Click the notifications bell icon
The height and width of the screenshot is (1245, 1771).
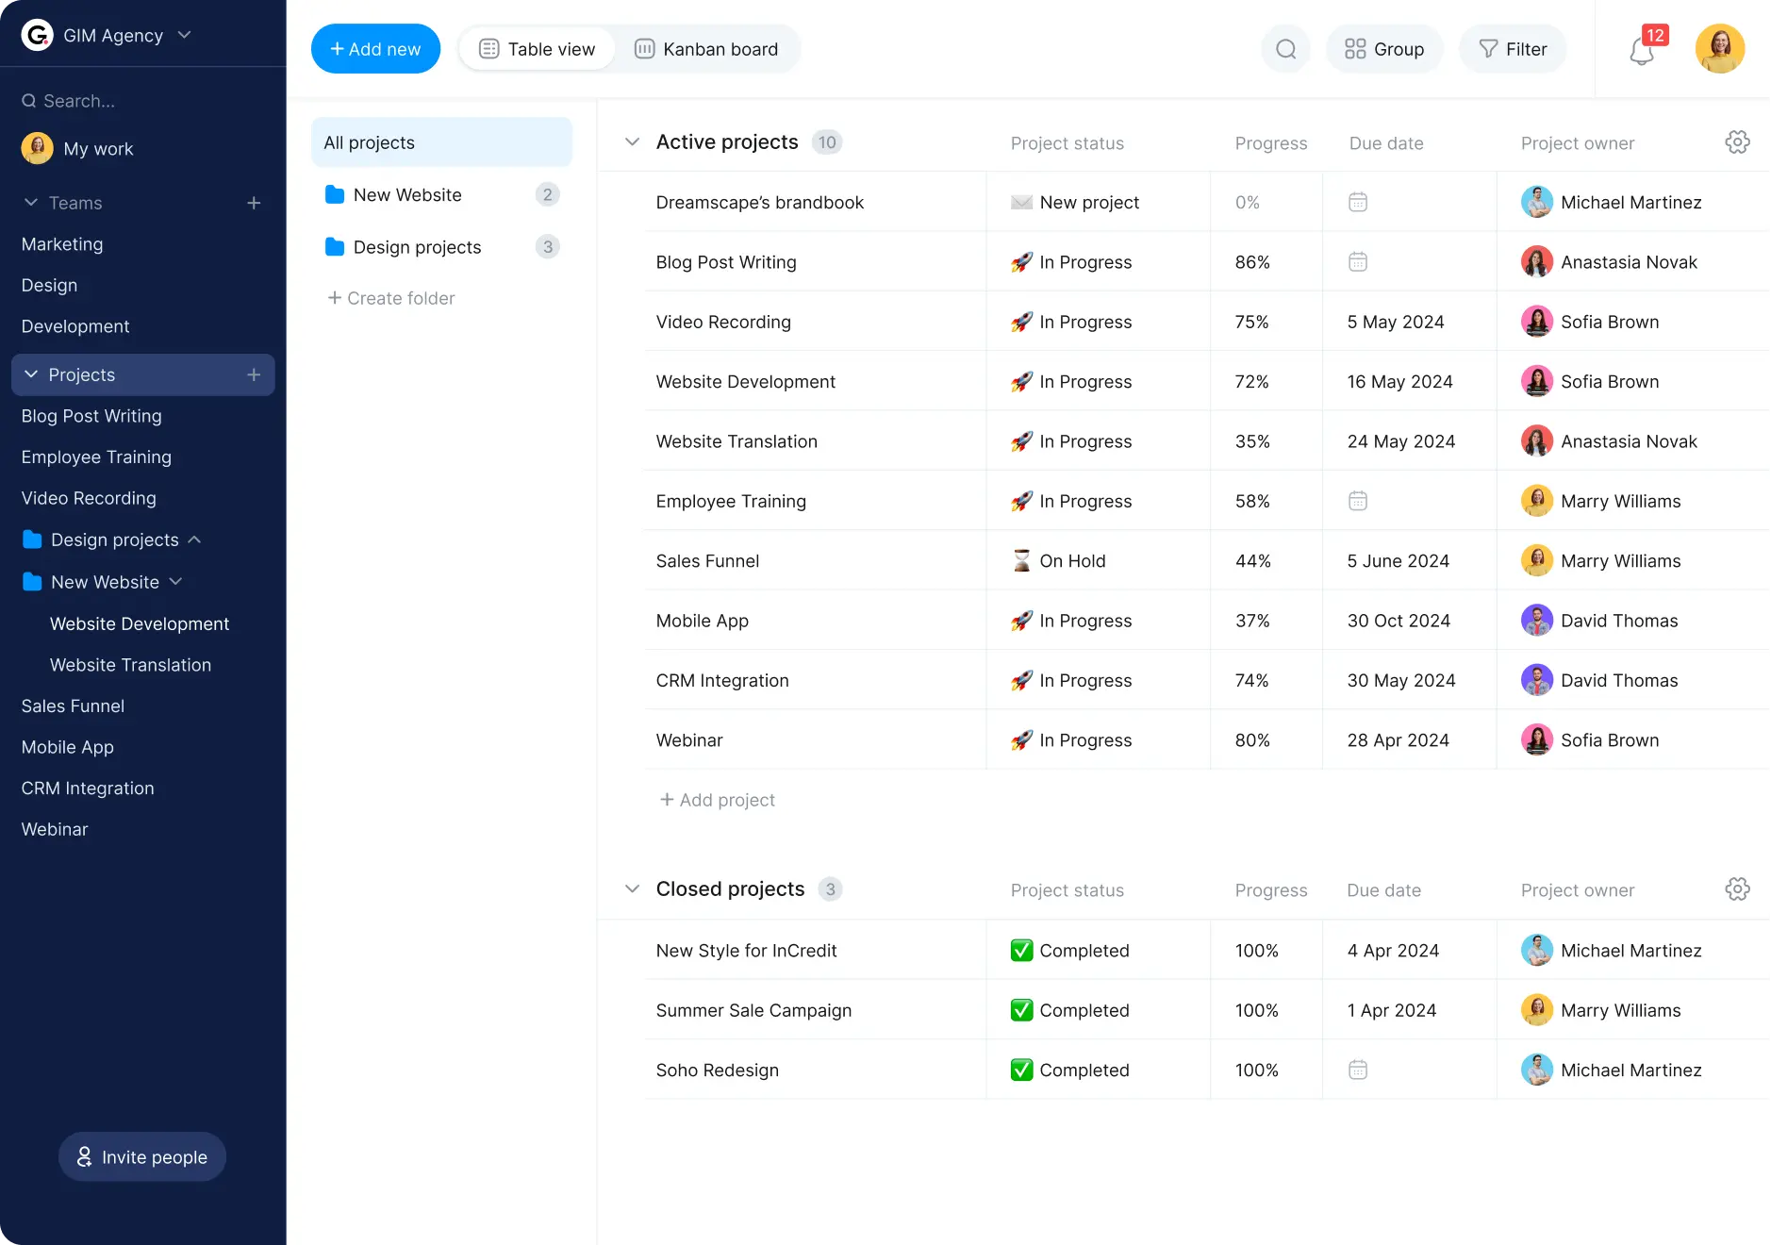tap(1641, 52)
